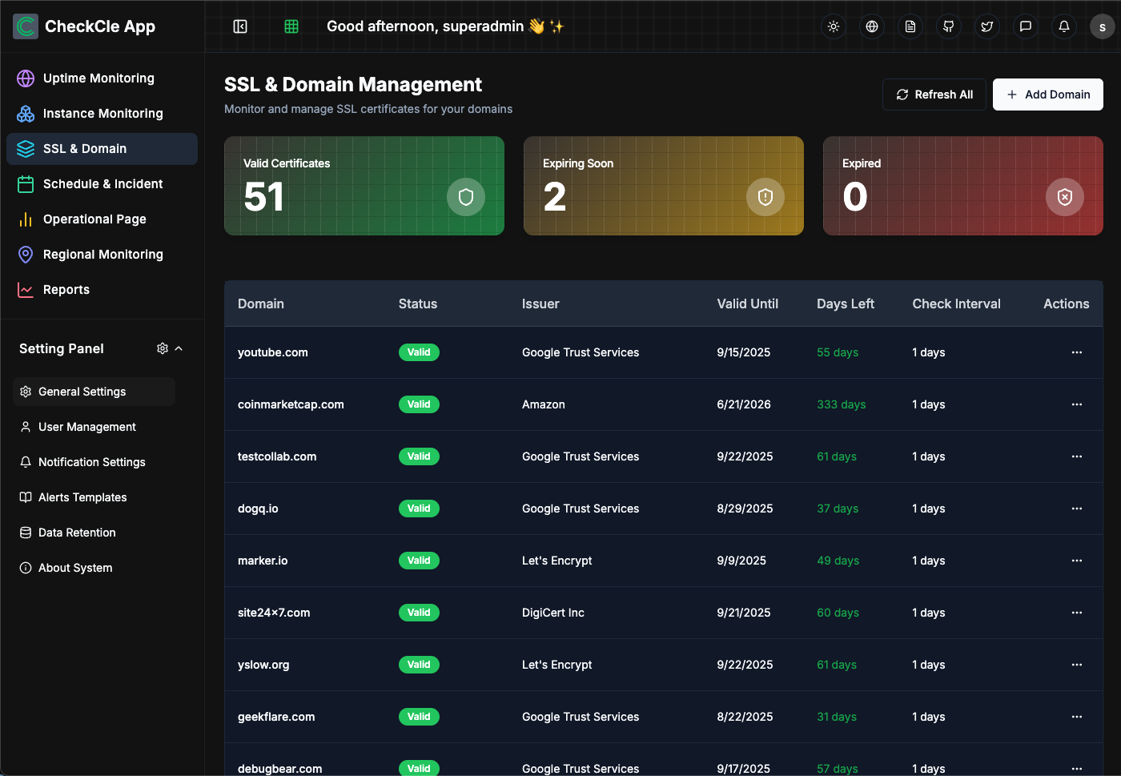Visit the GitHub repository icon

pyautogui.click(x=948, y=26)
